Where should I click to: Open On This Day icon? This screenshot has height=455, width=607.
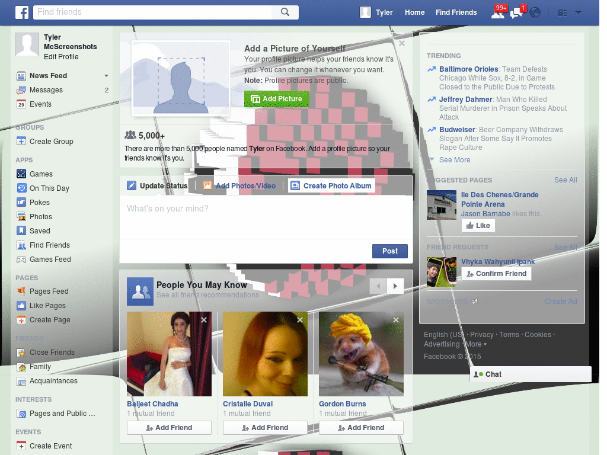pos(21,188)
